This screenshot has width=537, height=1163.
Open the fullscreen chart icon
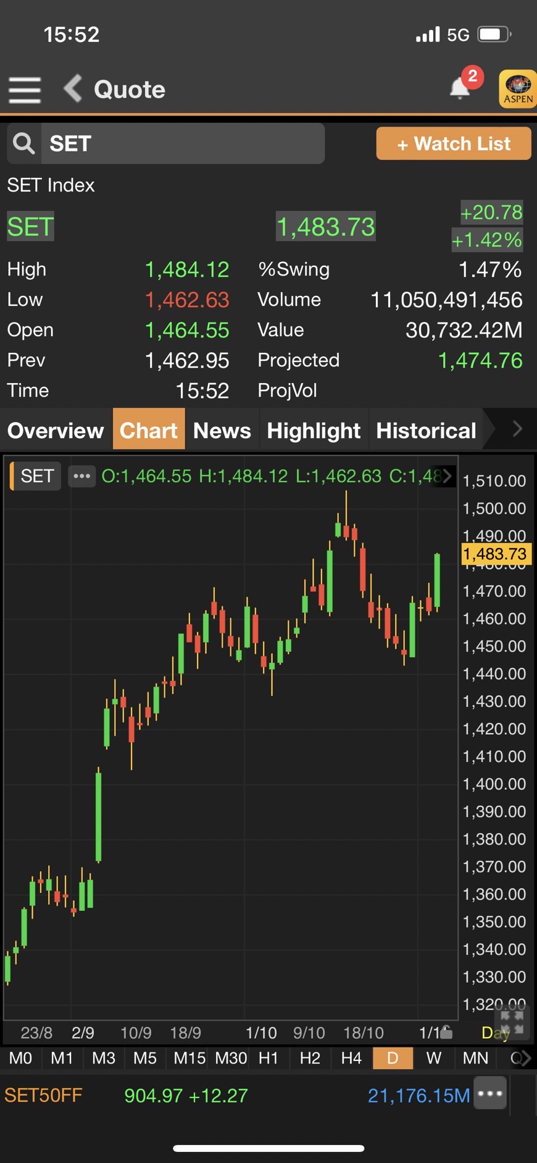512,1023
